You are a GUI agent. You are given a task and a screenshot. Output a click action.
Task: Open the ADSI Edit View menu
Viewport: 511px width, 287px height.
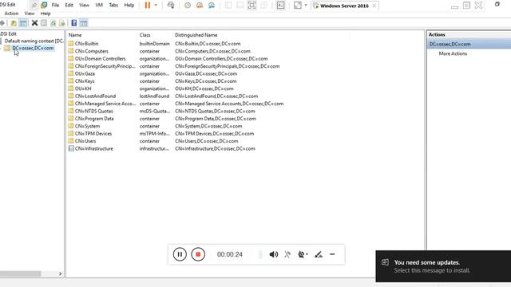(30, 14)
